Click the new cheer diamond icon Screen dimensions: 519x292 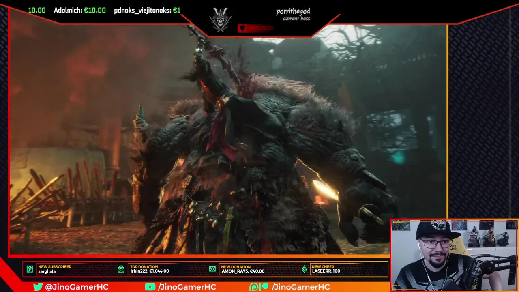[x=304, y=269]
